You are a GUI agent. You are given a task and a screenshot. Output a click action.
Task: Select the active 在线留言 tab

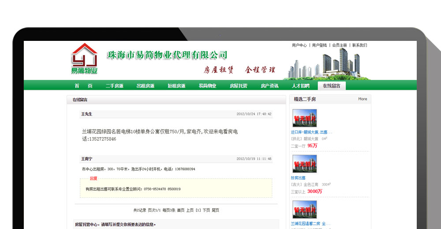[332, 86]
